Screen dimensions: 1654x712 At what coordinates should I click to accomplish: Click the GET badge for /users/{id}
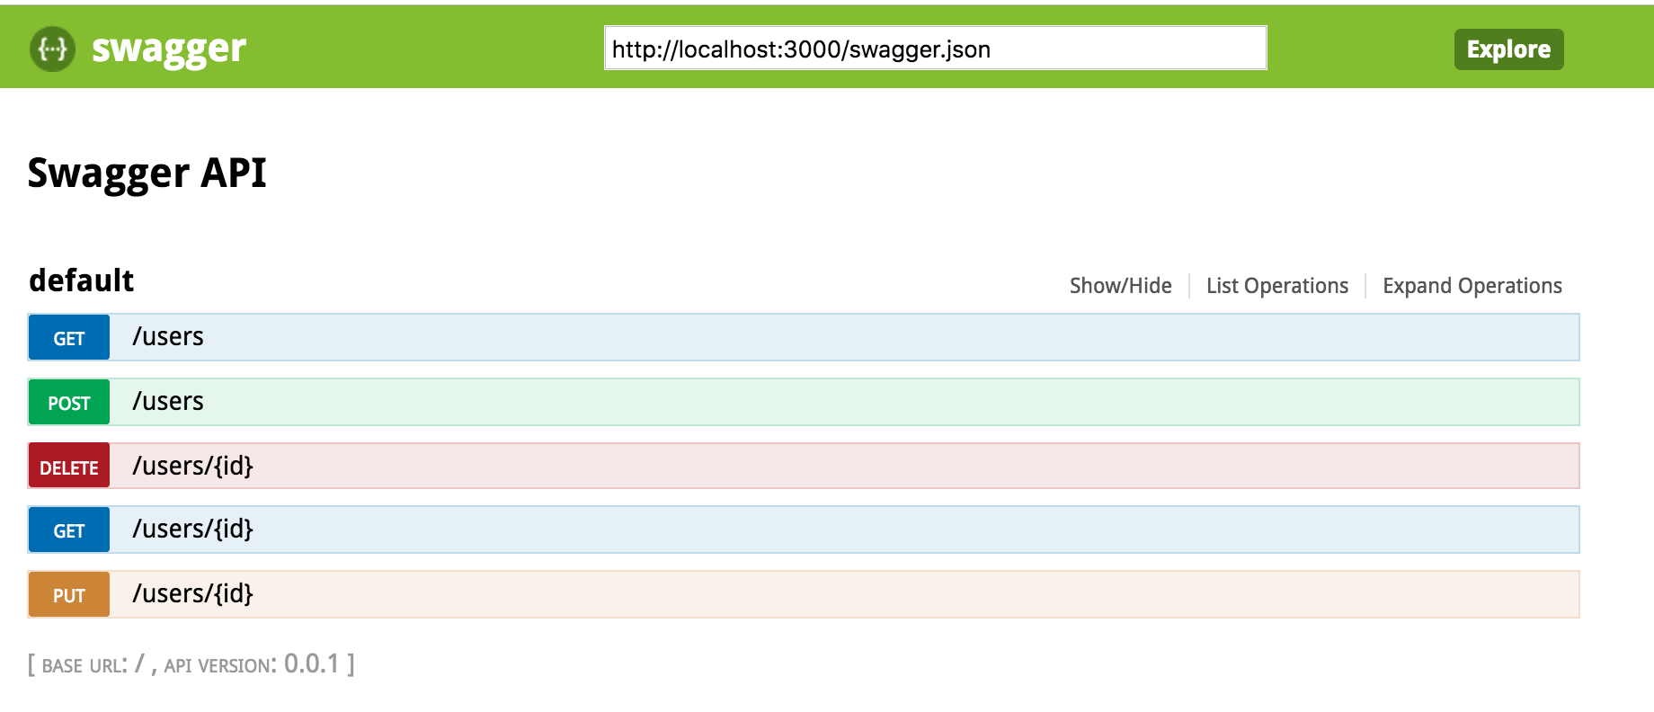coord(69,530)
